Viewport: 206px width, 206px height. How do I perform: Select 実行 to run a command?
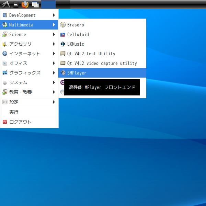click(29, 112)
